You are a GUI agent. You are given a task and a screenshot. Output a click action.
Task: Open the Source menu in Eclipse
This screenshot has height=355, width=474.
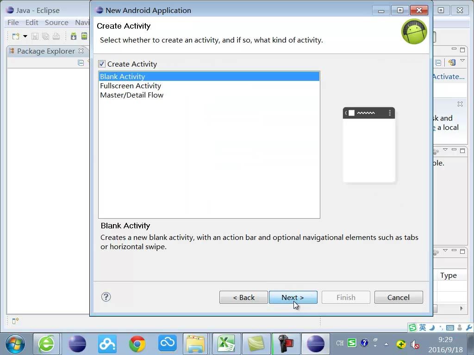pyautogui.click(x=56, y=23)
